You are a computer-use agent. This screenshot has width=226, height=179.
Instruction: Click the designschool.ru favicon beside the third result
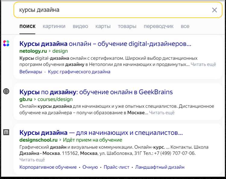pyautogui.click(x=6, y=132)
